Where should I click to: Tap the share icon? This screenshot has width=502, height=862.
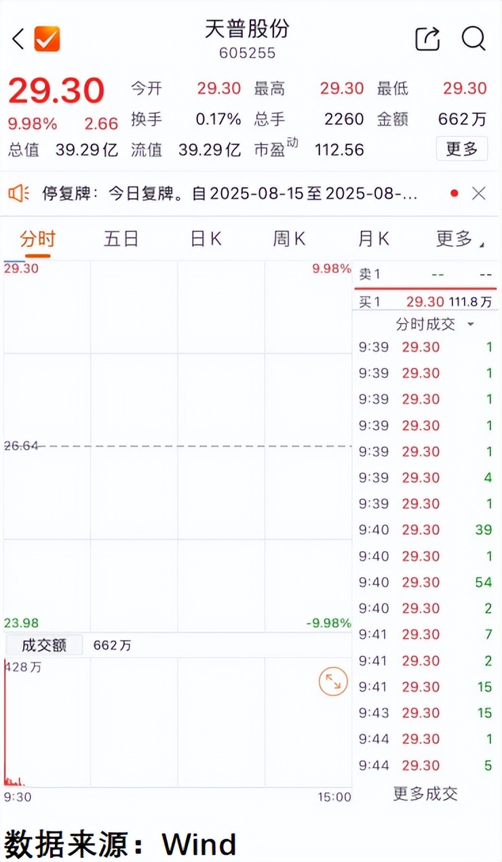tap(427, 39)
